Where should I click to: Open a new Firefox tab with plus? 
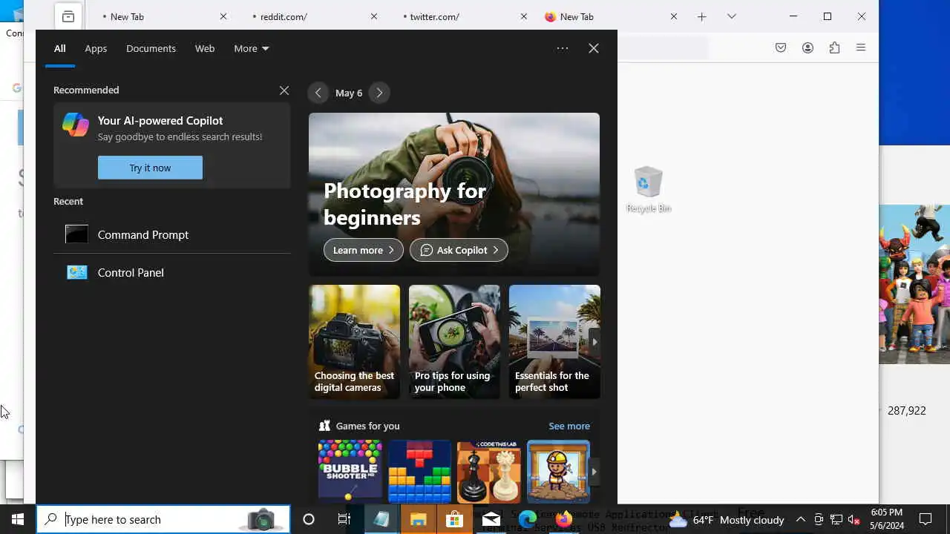pyautogui.click(x=701, y=16)
